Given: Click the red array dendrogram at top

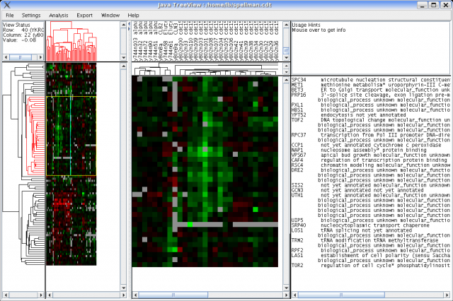Looking at the screenshot, I should pyautogui.click(x=71, y=41).
